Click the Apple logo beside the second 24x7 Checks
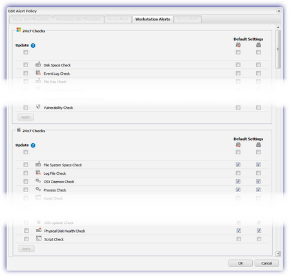The image size is (289, 276). point(19,130)
